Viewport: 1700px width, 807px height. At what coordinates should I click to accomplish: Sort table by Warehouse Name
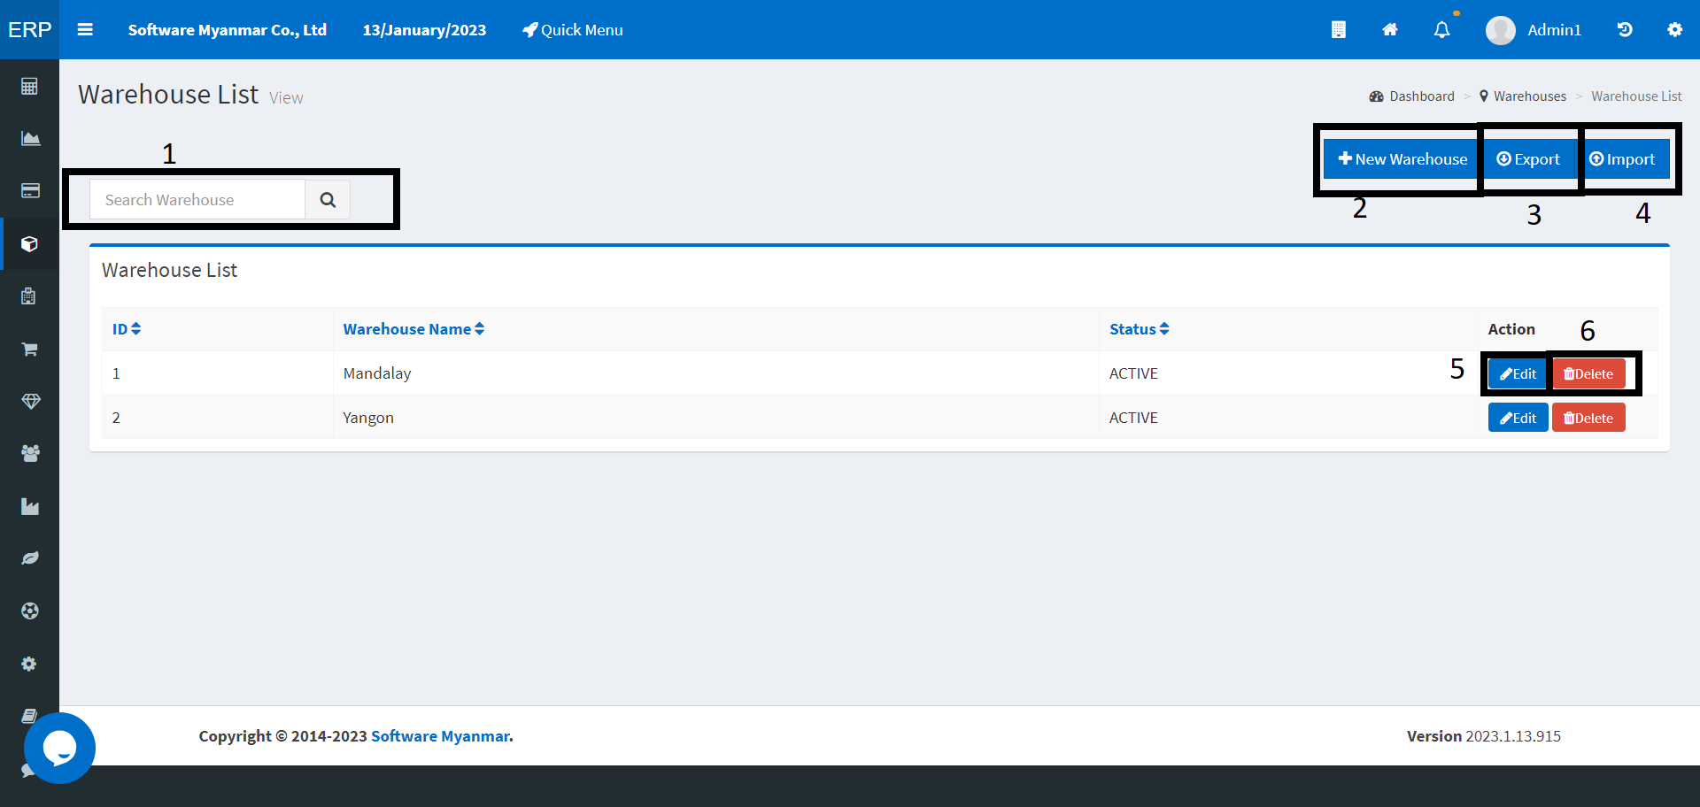pyautogui.click(x=413, y=329)
